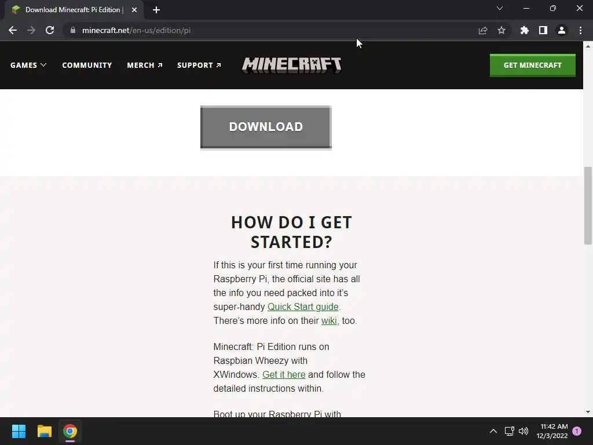This screenshot has width=593, height=445.
Task: Click the page vertical scrollbar thumb
Action: pos(588,206)
